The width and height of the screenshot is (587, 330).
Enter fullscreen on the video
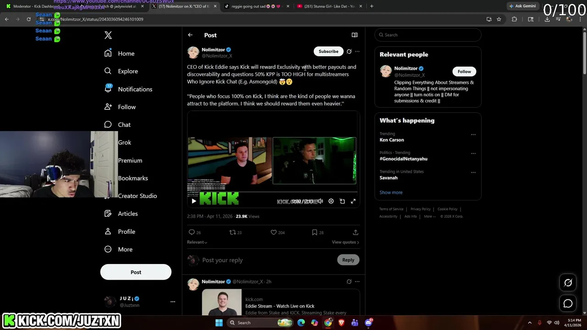click(x=353, y=201)
